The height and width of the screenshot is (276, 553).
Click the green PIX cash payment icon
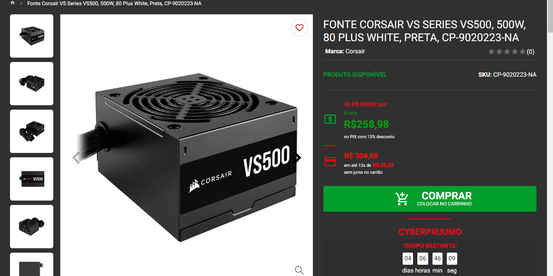pyautogui.click(x=330, y=119)
